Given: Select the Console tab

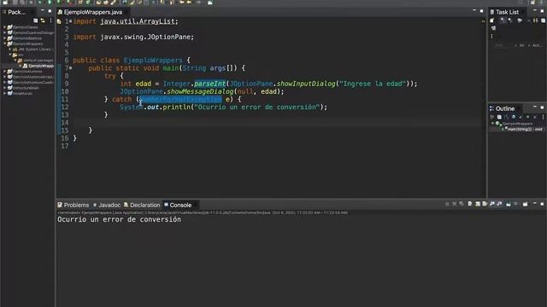Looking at the screenshot, I should 178,205.
